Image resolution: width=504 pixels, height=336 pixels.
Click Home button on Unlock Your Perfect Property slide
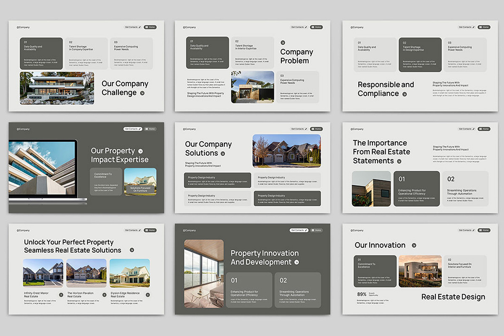pos(150,230)
